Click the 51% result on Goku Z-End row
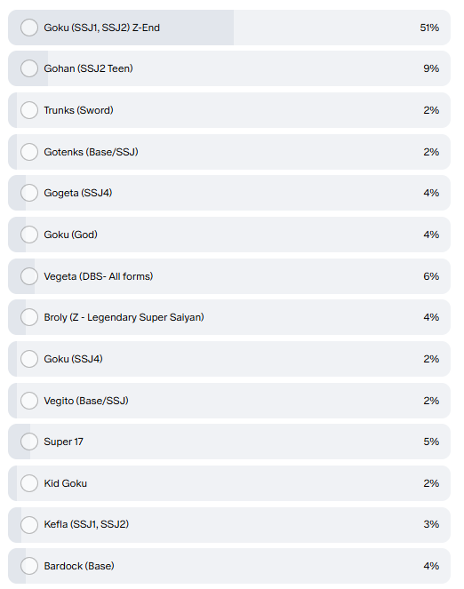Image resolution: width=464 pixels, height=589 pixels. coord(429,28)
